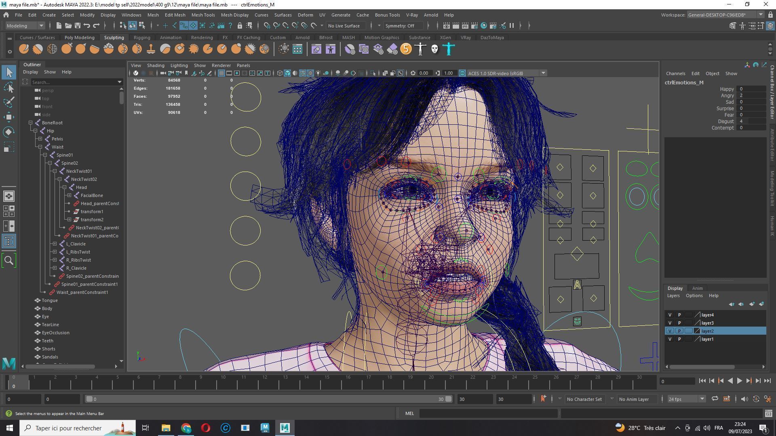Select the Rotate tool in toolbox
This screenshot has height=436, width=776.
click(x=9, y=132)
